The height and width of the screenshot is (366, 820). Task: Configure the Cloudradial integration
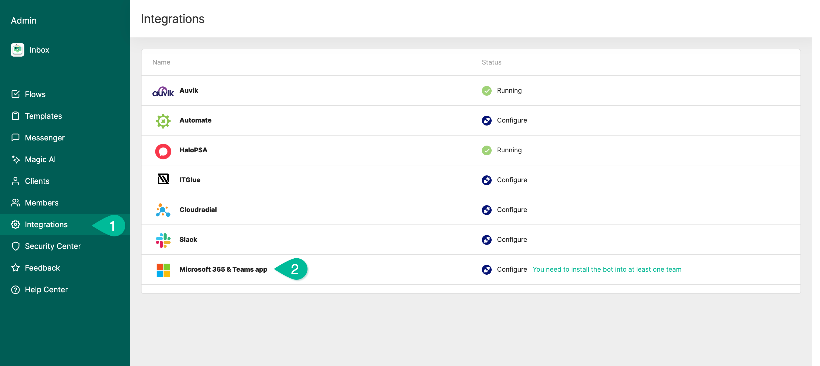tap(512, 210)
